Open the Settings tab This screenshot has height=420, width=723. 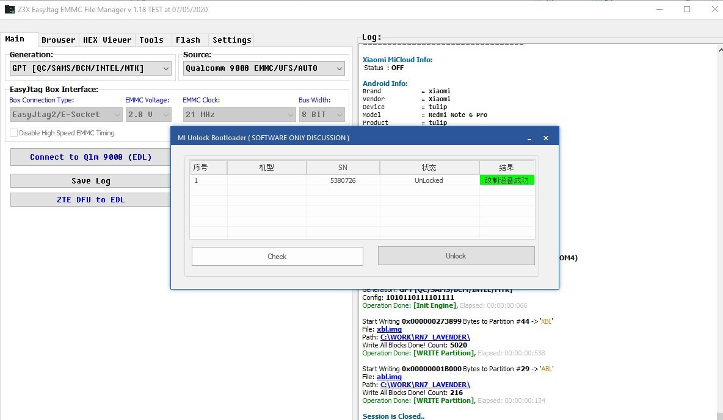pyautogui.click(x=232, y=40)
